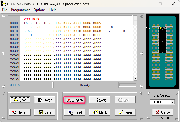Click the ROM data scrollbar thumb
This screenshot has height=122, width=180.
pyautogui.click(x=135, y=23)
